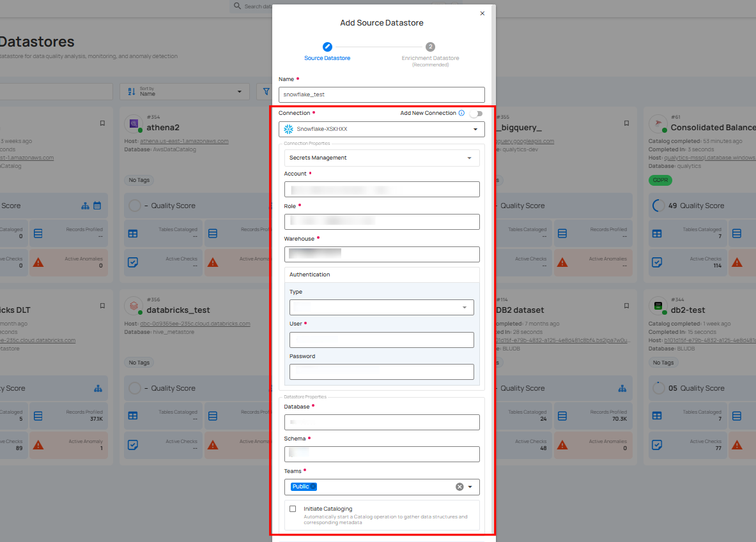Bookmark the DB2 dataset card
The width and height of the screenshot is (756, 542).
click(626, 306)
